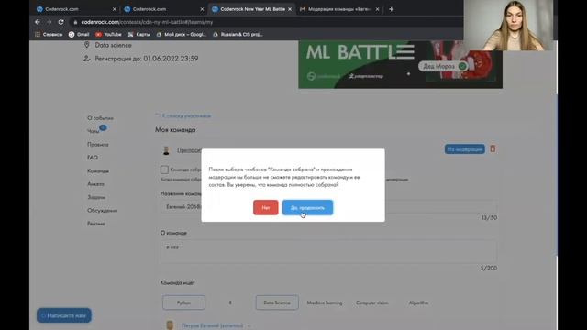Open "Задачи" in the sidebar
The image size is (587, 330).
96,197
